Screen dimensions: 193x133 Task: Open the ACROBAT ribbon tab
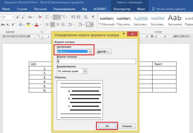[100, 9]
